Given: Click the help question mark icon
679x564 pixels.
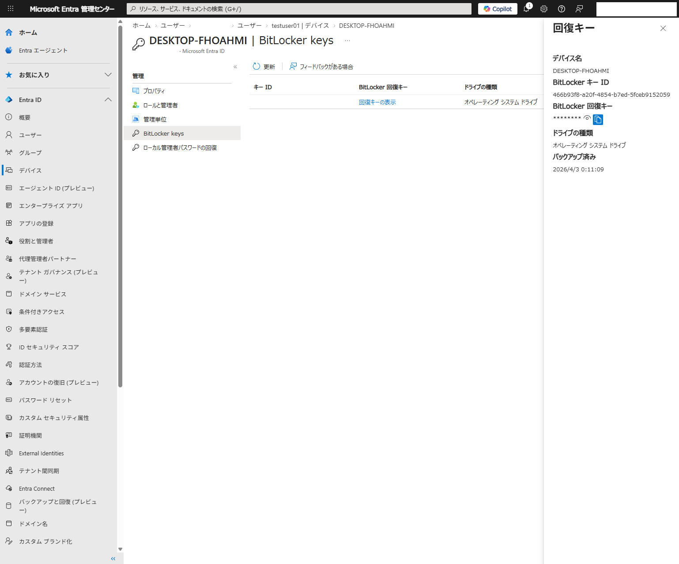Looking at the screenshot, I should pyautogui.click(x=562, y=9).
